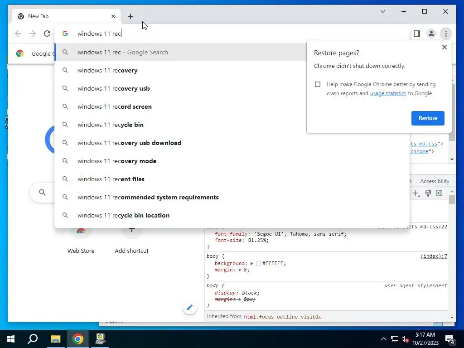464x348 pixels.
Task: Dismiss the Restore pages popup
Action: click(x=444, y=47)
